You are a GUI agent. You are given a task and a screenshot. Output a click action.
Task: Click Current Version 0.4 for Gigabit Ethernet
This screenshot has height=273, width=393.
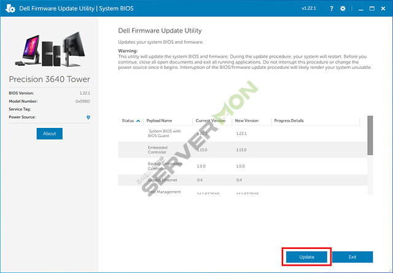click(x=200, y=180)
